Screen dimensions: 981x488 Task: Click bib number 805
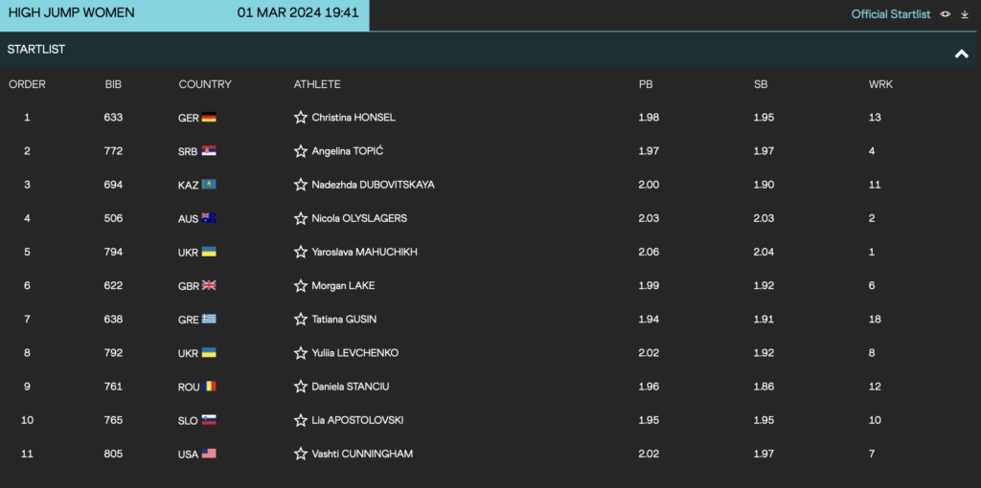[x=113, y=455]
